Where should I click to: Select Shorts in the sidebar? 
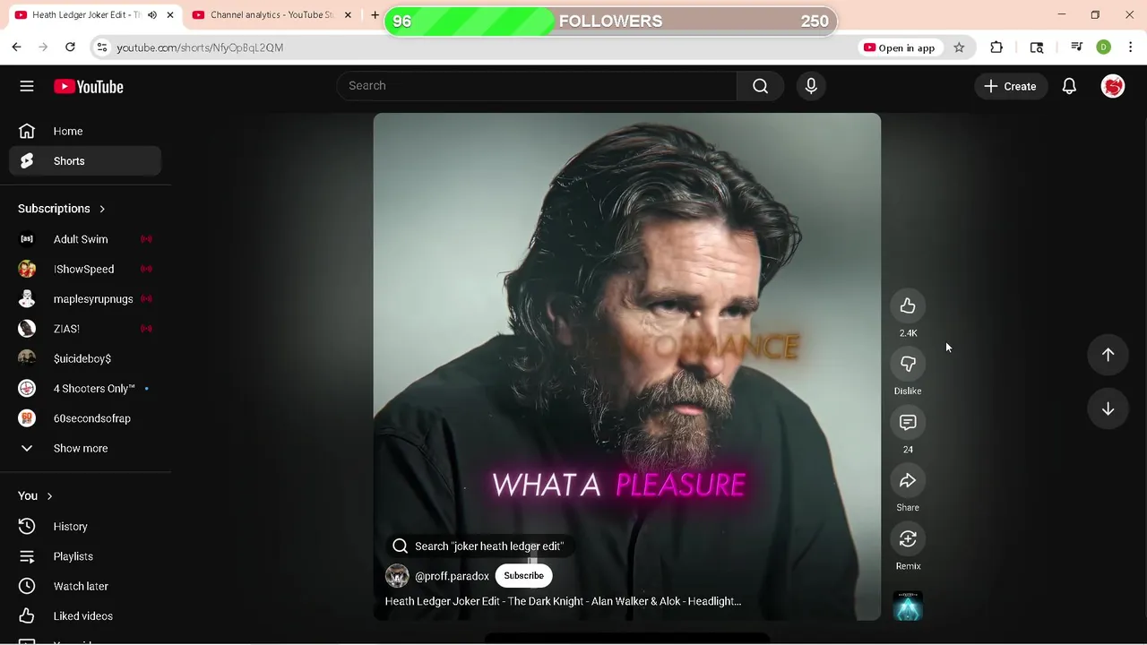(x=85, y=161)
